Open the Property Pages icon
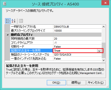 pyautogui.click(x=21, y=21)
